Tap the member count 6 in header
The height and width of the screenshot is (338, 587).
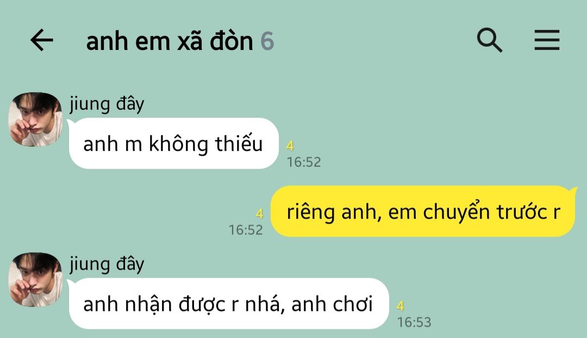[x=267, y=41]
